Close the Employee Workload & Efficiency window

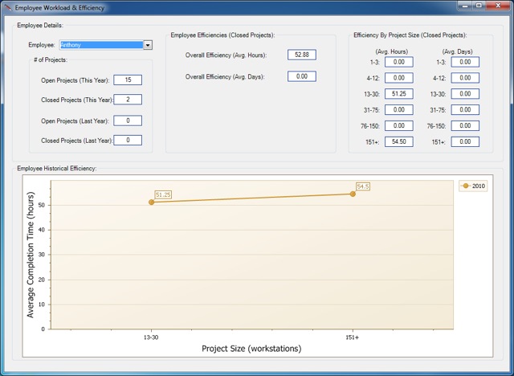pyautogui.click(x=498, y=6)
